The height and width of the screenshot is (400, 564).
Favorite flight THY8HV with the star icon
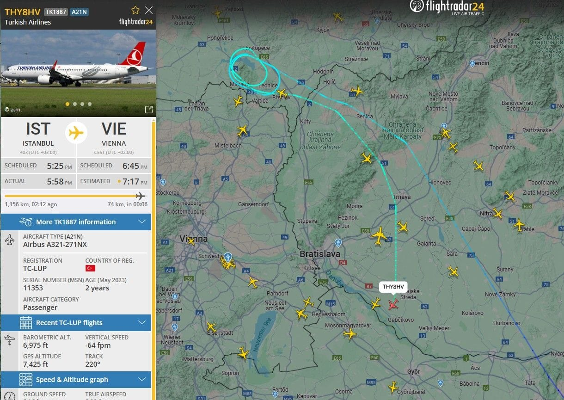click(x=135, y=10)
